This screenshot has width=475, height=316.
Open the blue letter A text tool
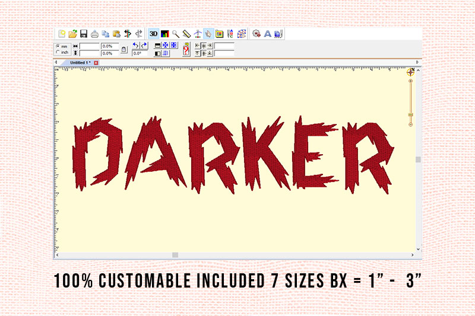[268, 34]
